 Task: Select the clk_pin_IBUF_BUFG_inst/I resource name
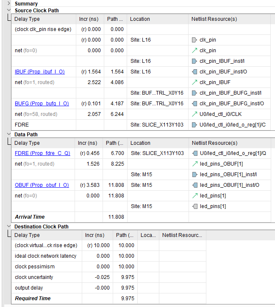(231, 93)
